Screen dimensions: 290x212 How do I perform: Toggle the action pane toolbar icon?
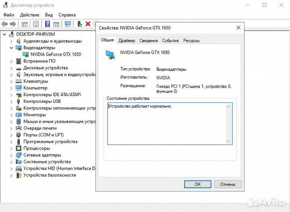point(56,24)
